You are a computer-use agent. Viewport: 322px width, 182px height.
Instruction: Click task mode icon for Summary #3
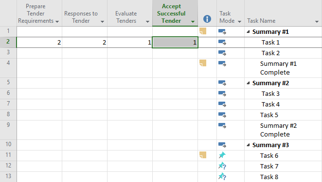[222, 145]
